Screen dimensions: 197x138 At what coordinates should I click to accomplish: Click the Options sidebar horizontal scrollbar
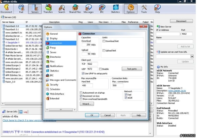pos(61,110)
